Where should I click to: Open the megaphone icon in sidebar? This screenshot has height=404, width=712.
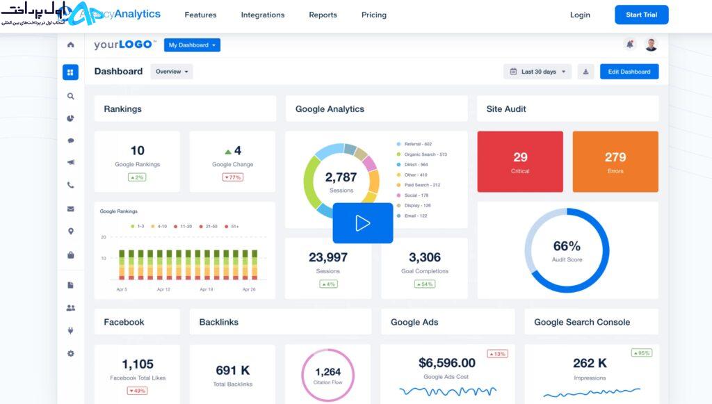click(x=70, y=163)
